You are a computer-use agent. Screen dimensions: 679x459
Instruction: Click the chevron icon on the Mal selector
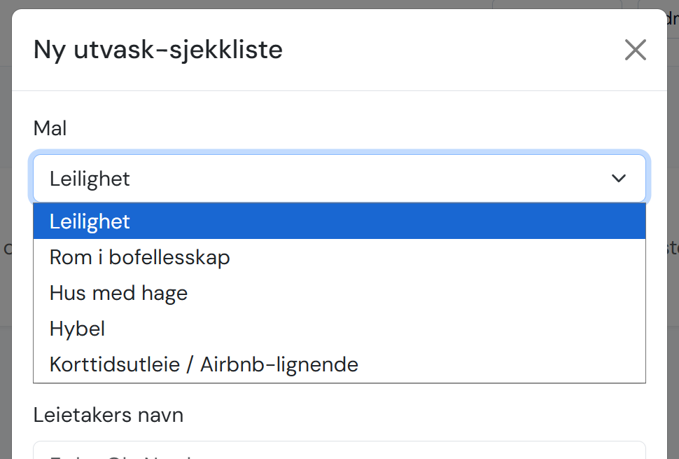619,179
